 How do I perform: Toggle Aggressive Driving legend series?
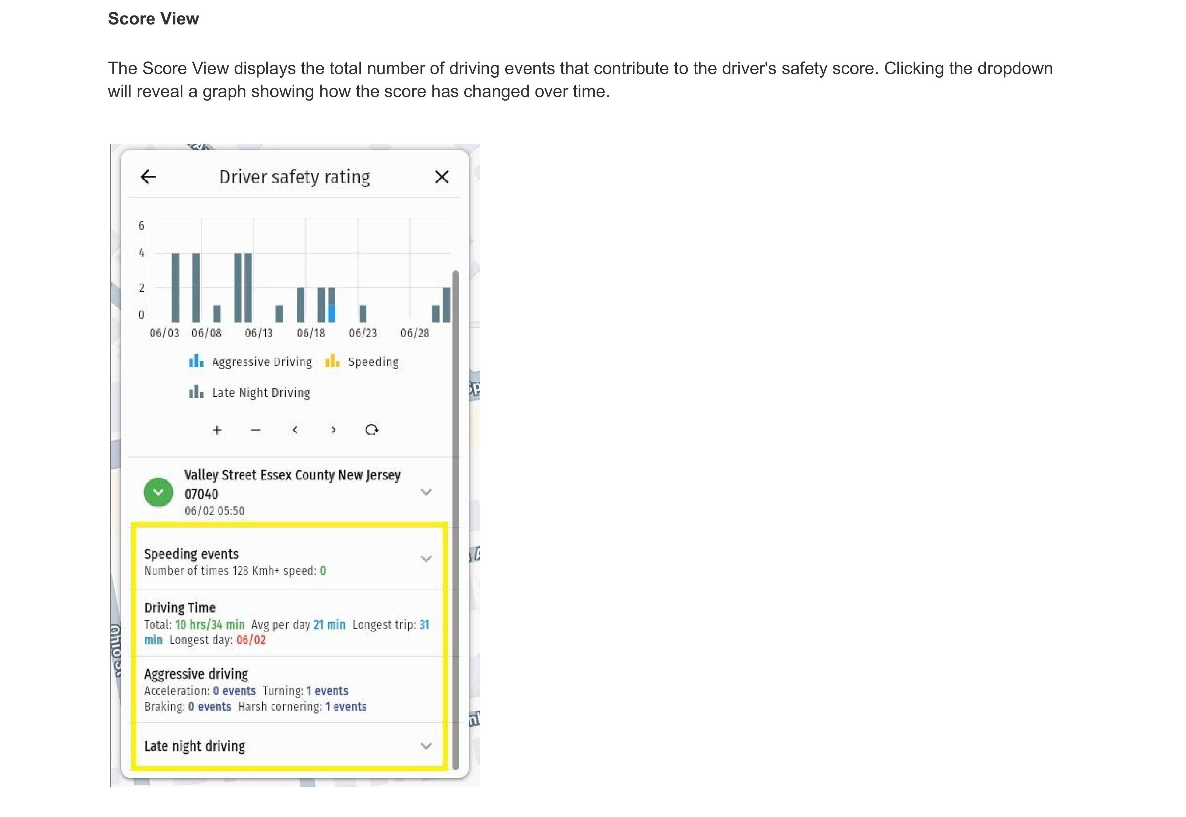click(x=251, y=362)
